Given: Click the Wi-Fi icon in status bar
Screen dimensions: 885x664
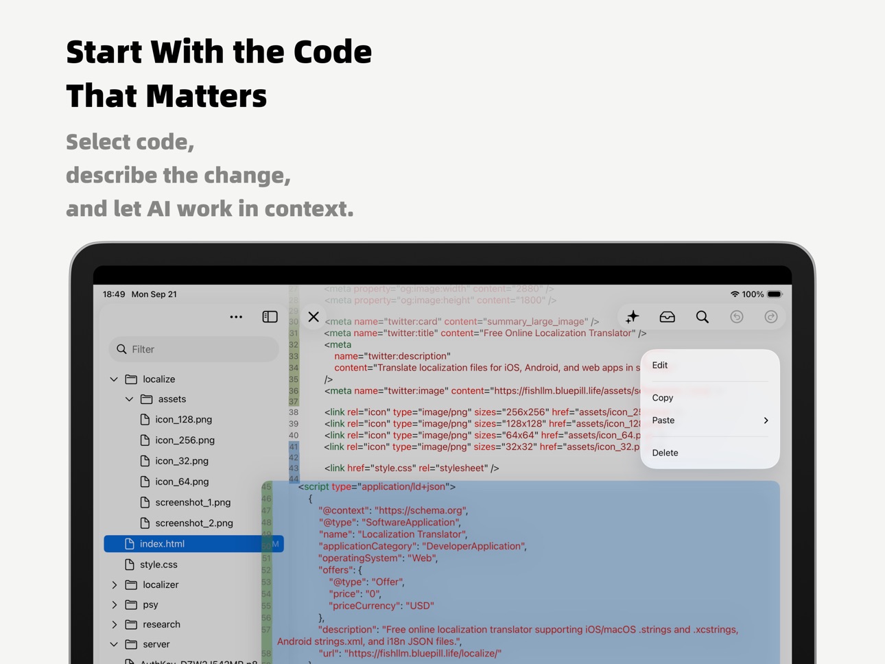Looking at the screenshot, I should pos(735,294).
